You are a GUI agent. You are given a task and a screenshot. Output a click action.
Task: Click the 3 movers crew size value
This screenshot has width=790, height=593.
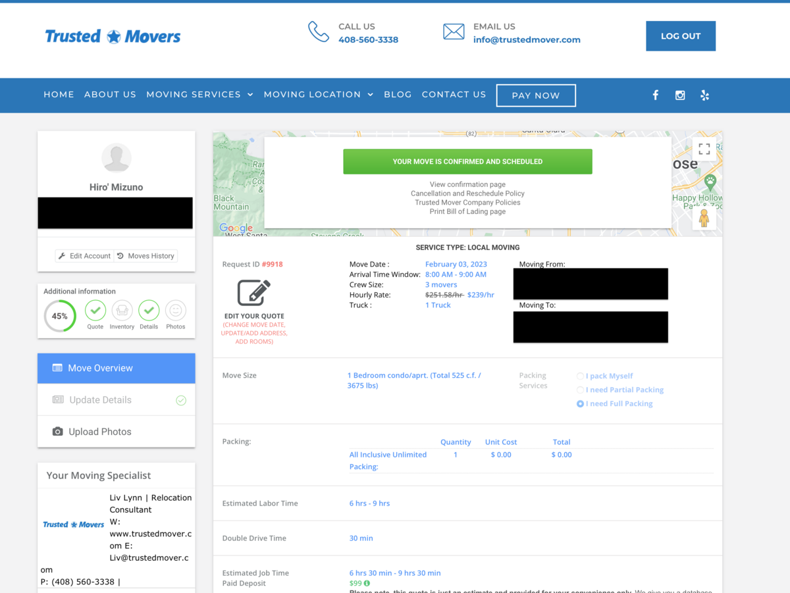tap(441, 285)
